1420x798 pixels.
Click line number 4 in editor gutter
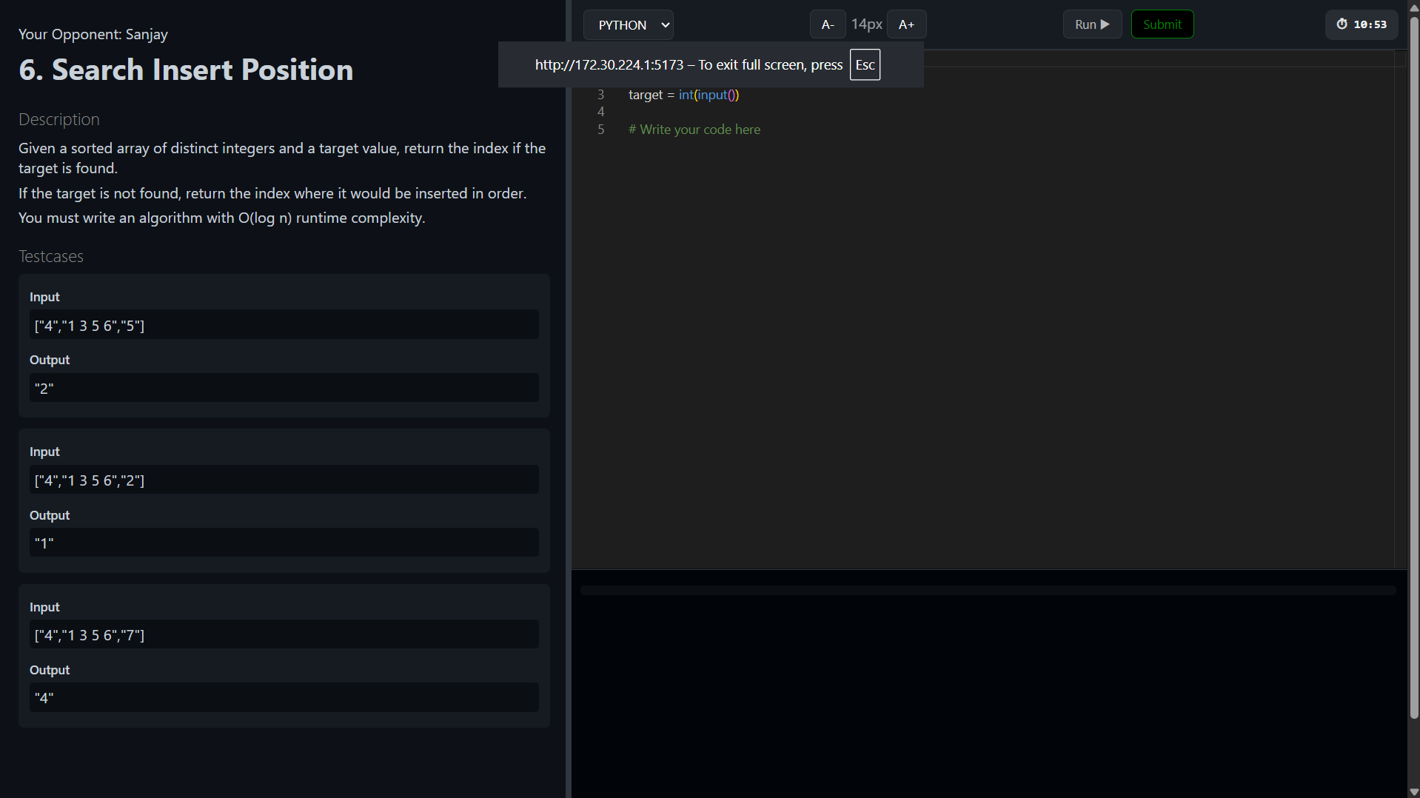tap(600, 112)
